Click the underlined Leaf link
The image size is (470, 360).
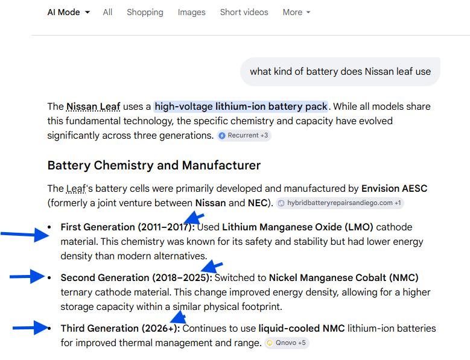click(x=76, y=189)
